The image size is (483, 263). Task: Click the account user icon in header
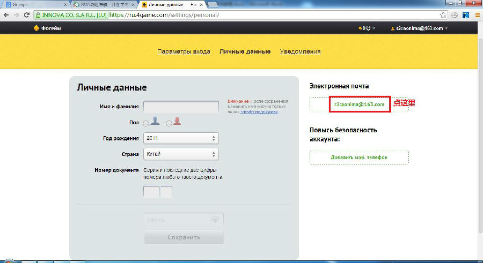click(392, 28)
